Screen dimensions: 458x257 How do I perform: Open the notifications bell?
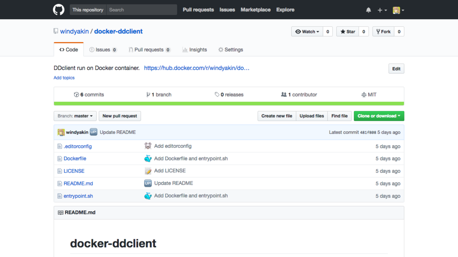(369, 10)
